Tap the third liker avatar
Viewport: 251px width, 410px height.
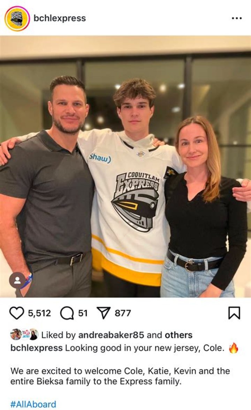tap(34, 335)
